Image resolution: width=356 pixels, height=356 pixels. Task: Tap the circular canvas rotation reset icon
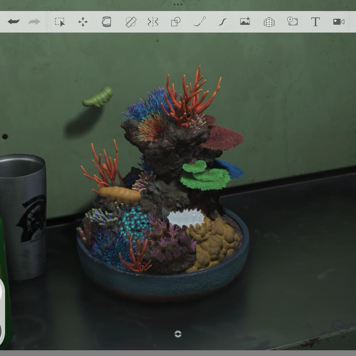coord(178,334)
